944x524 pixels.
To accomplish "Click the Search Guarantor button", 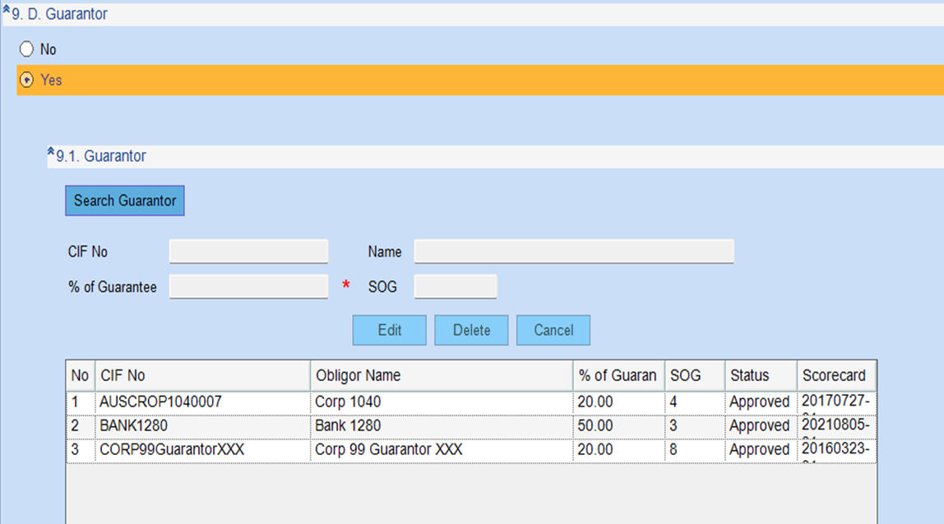I will pyautogui.click(x=125, y=200).
